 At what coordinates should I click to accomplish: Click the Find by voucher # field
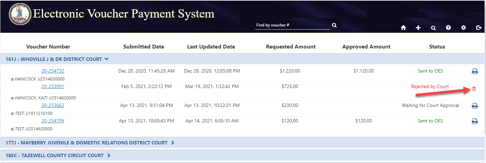tap(292, 25)
